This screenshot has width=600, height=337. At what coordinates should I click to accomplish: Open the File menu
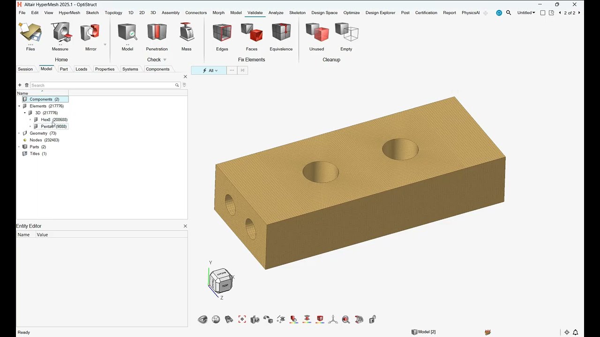[22, 13]
